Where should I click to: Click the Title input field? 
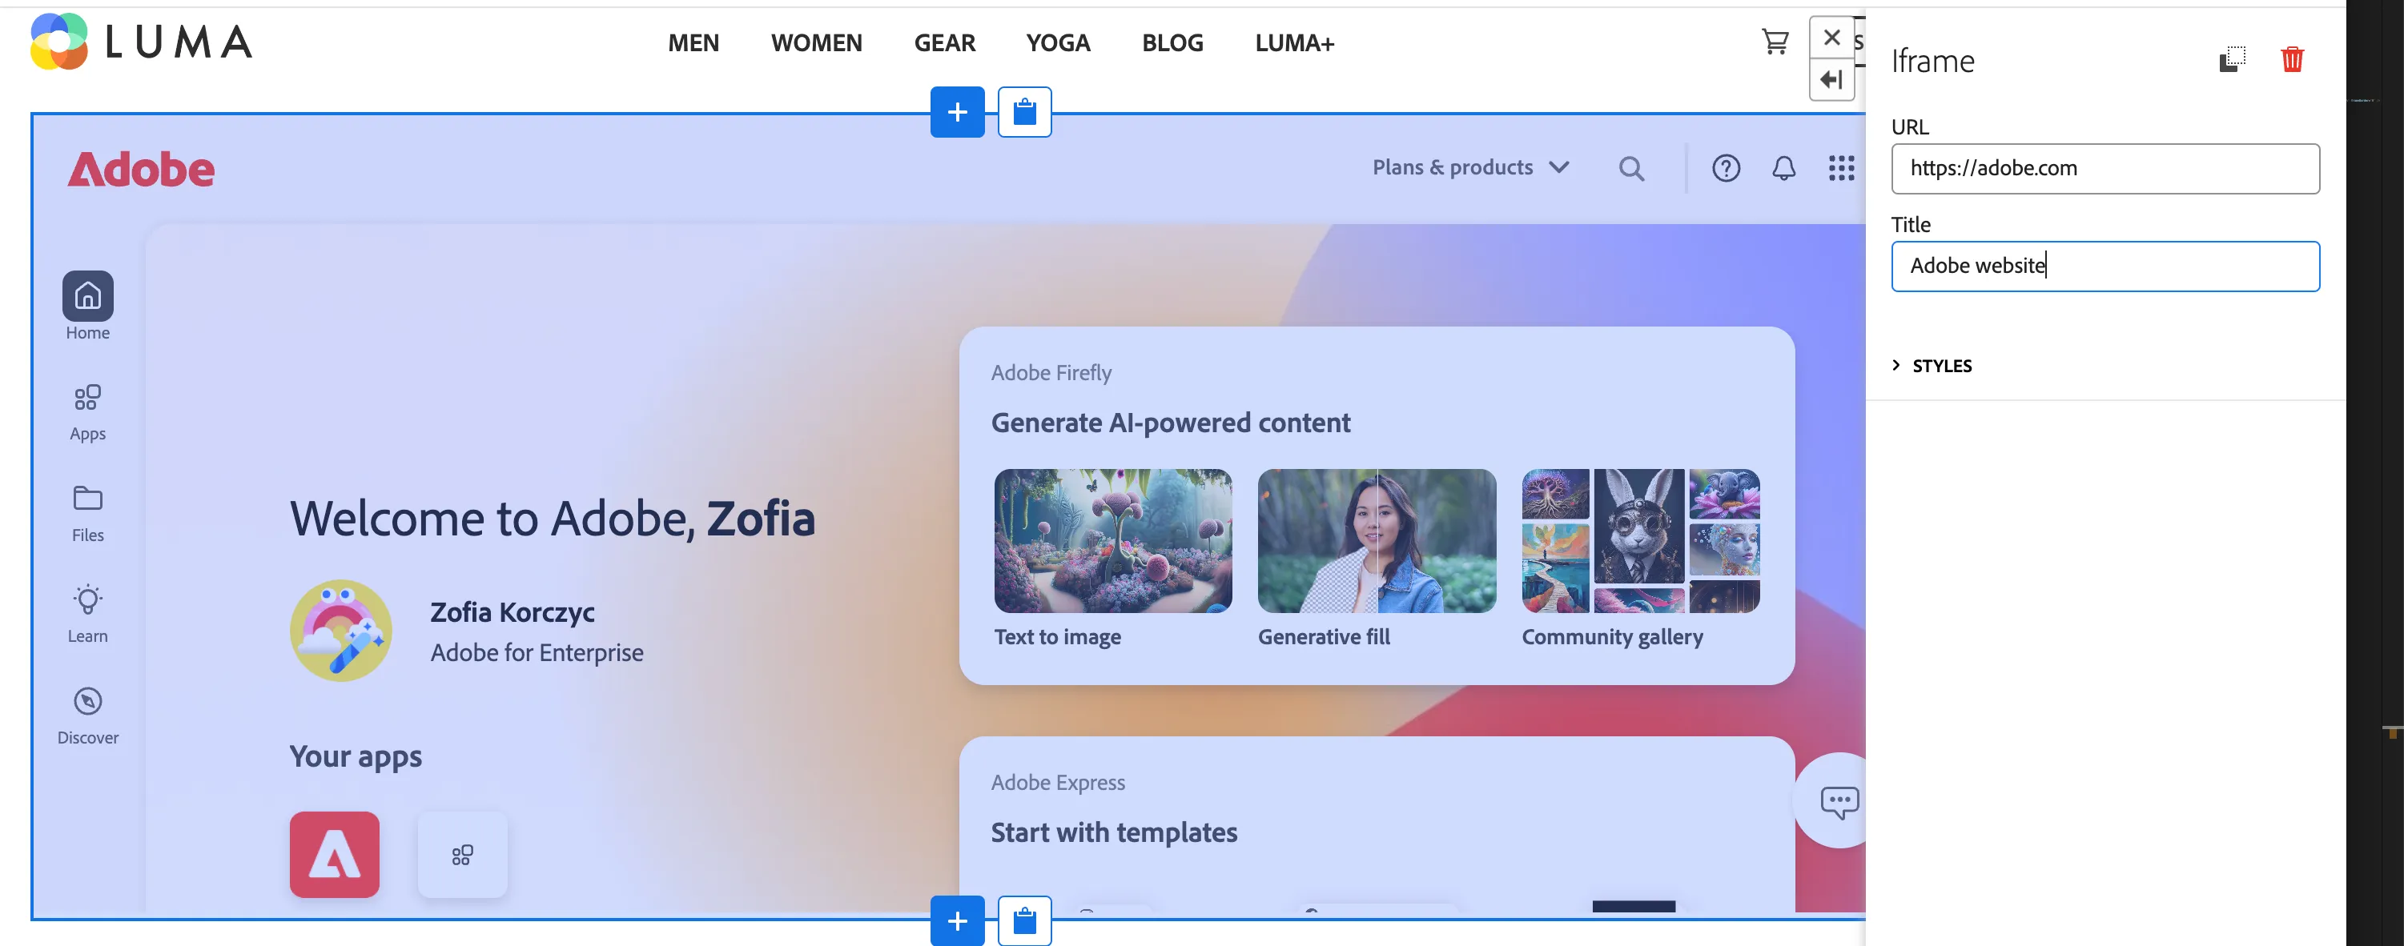pos(2105,267)
